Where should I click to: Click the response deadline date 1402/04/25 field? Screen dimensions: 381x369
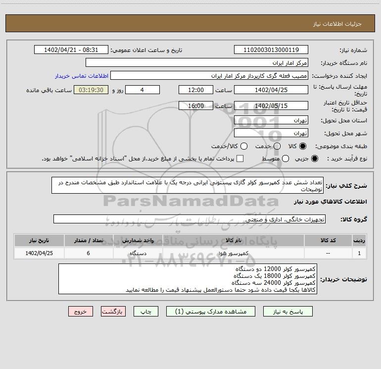[x=271, y=90]
